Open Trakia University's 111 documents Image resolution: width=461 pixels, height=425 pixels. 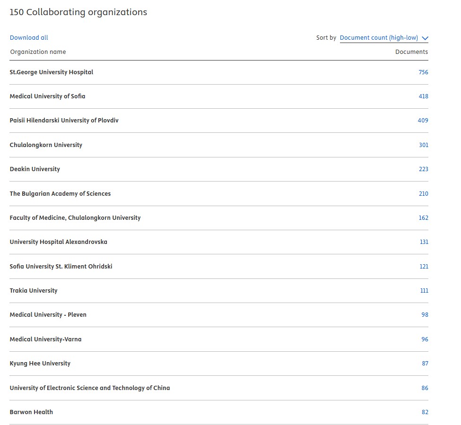tap(424, 291)
